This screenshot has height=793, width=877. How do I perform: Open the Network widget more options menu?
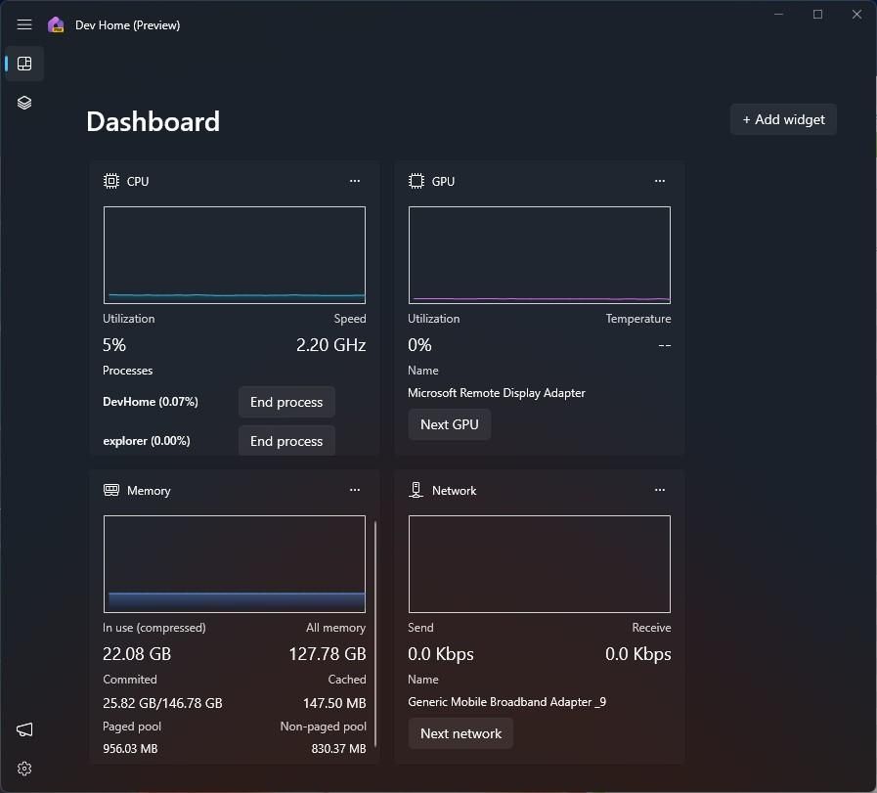tap(659, 490)
